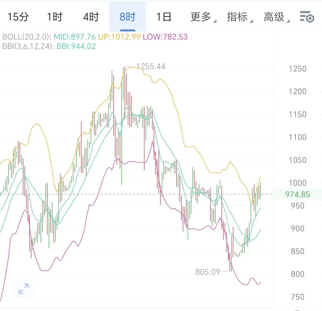Switch to the 1日 timeframe
322x311 pixels.
164,17
